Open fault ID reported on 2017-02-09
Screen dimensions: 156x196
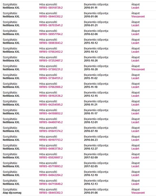tap(51, 158)
